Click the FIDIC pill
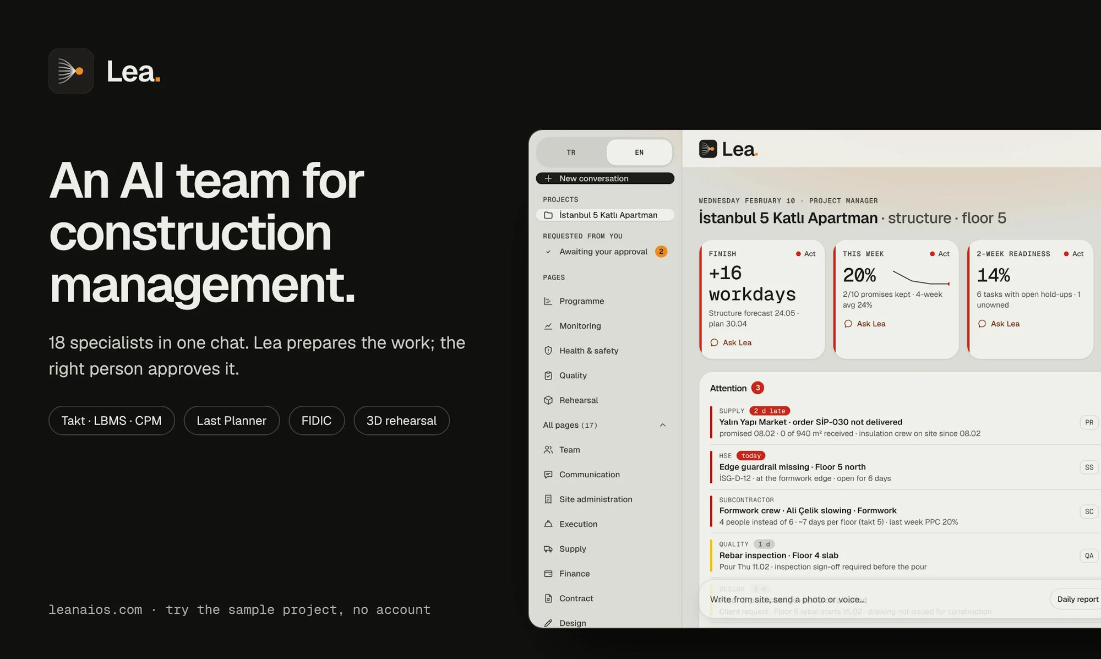1101x659 pixels. (x=317, y=421)
